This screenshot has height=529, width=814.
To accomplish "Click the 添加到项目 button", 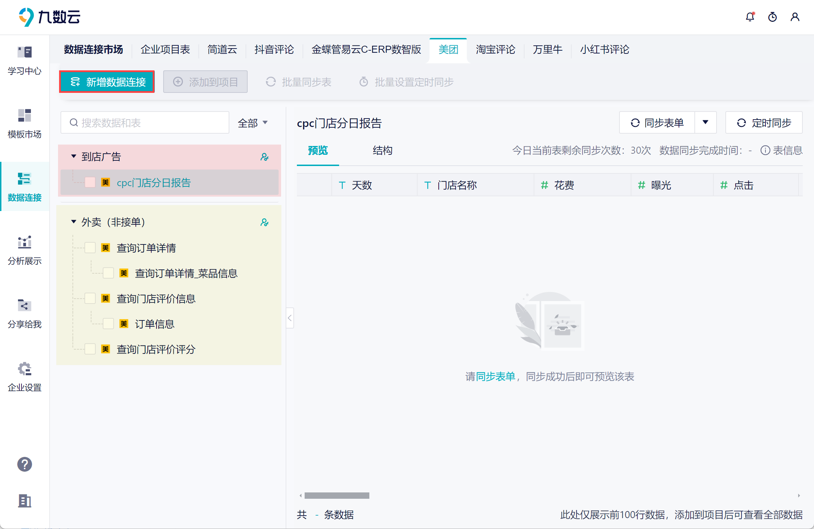I will [205, 82].
